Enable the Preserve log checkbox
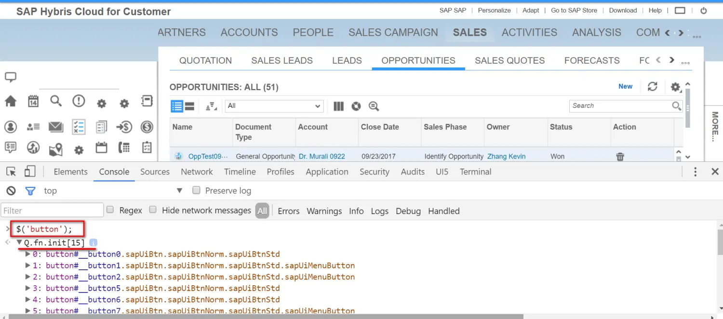This screenshot has height=319, width=723. (196, 190)
